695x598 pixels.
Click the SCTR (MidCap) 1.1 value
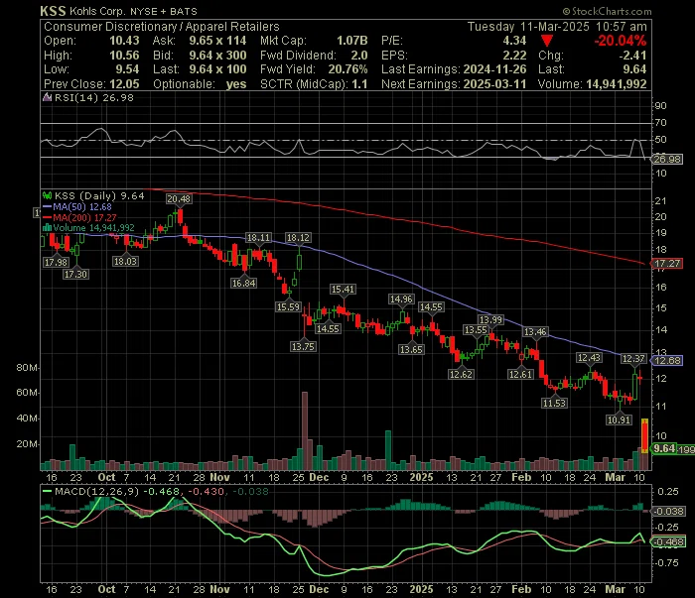[x=359, y=84]
